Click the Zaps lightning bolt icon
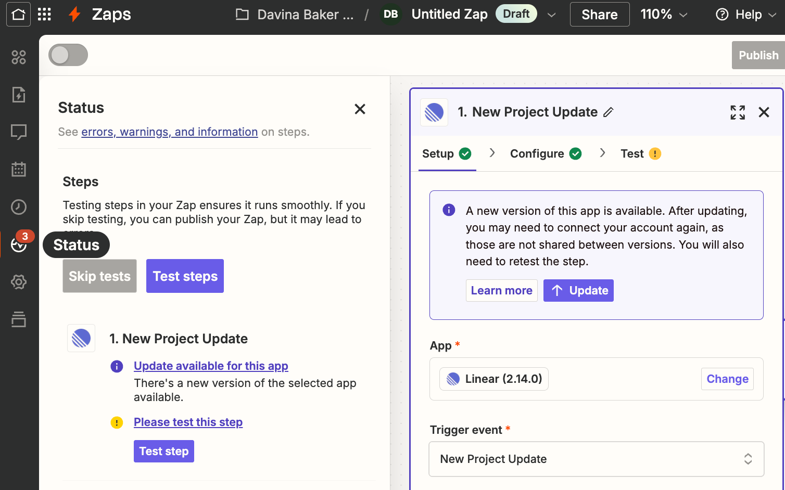Viewport: 785px width, 490px height. click(x=74, y=14)
